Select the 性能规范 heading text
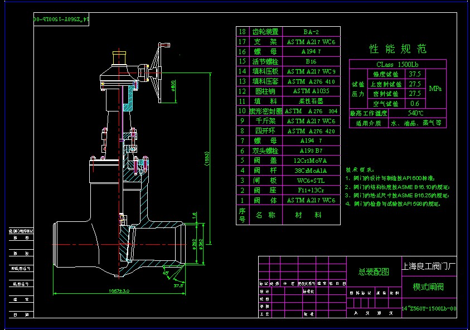Image resolution: width=470 pixels, height=330 pixels. 398,49
